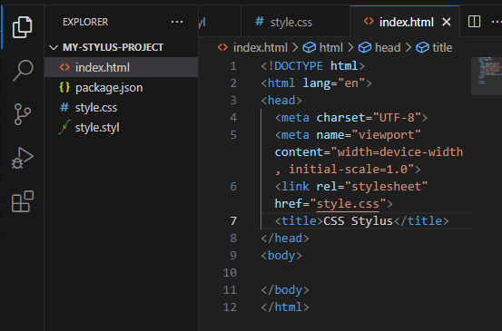502x331 pixels.
Task: Place the cursor on the DOCTYPE declaration
Action: [x=313, y=66]
